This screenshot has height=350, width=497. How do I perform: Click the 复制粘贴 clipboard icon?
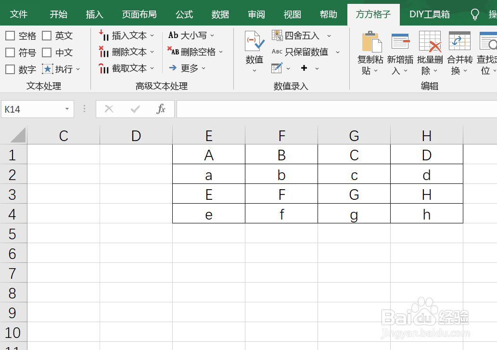coord(372,41)
